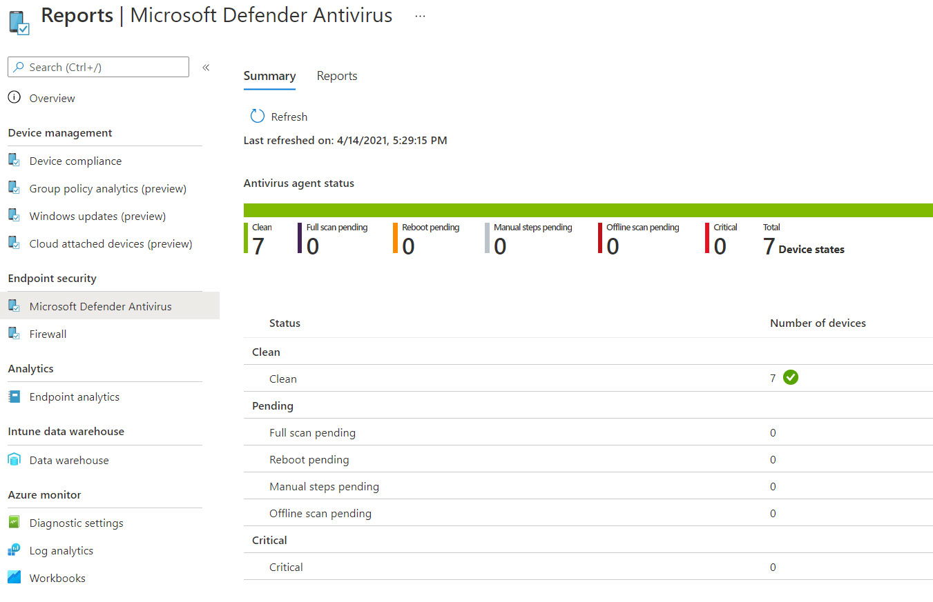Select the Endpoint analytics icon
The height and width of the screenshot is (602, 933).
click(14, 397)
